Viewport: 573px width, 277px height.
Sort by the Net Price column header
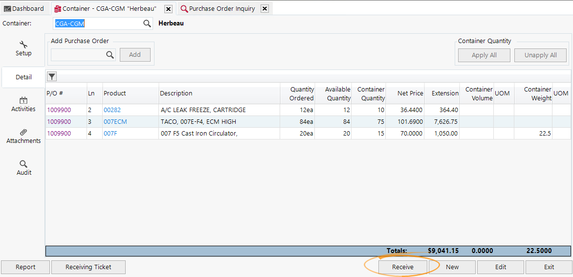(x=410, y=93)
